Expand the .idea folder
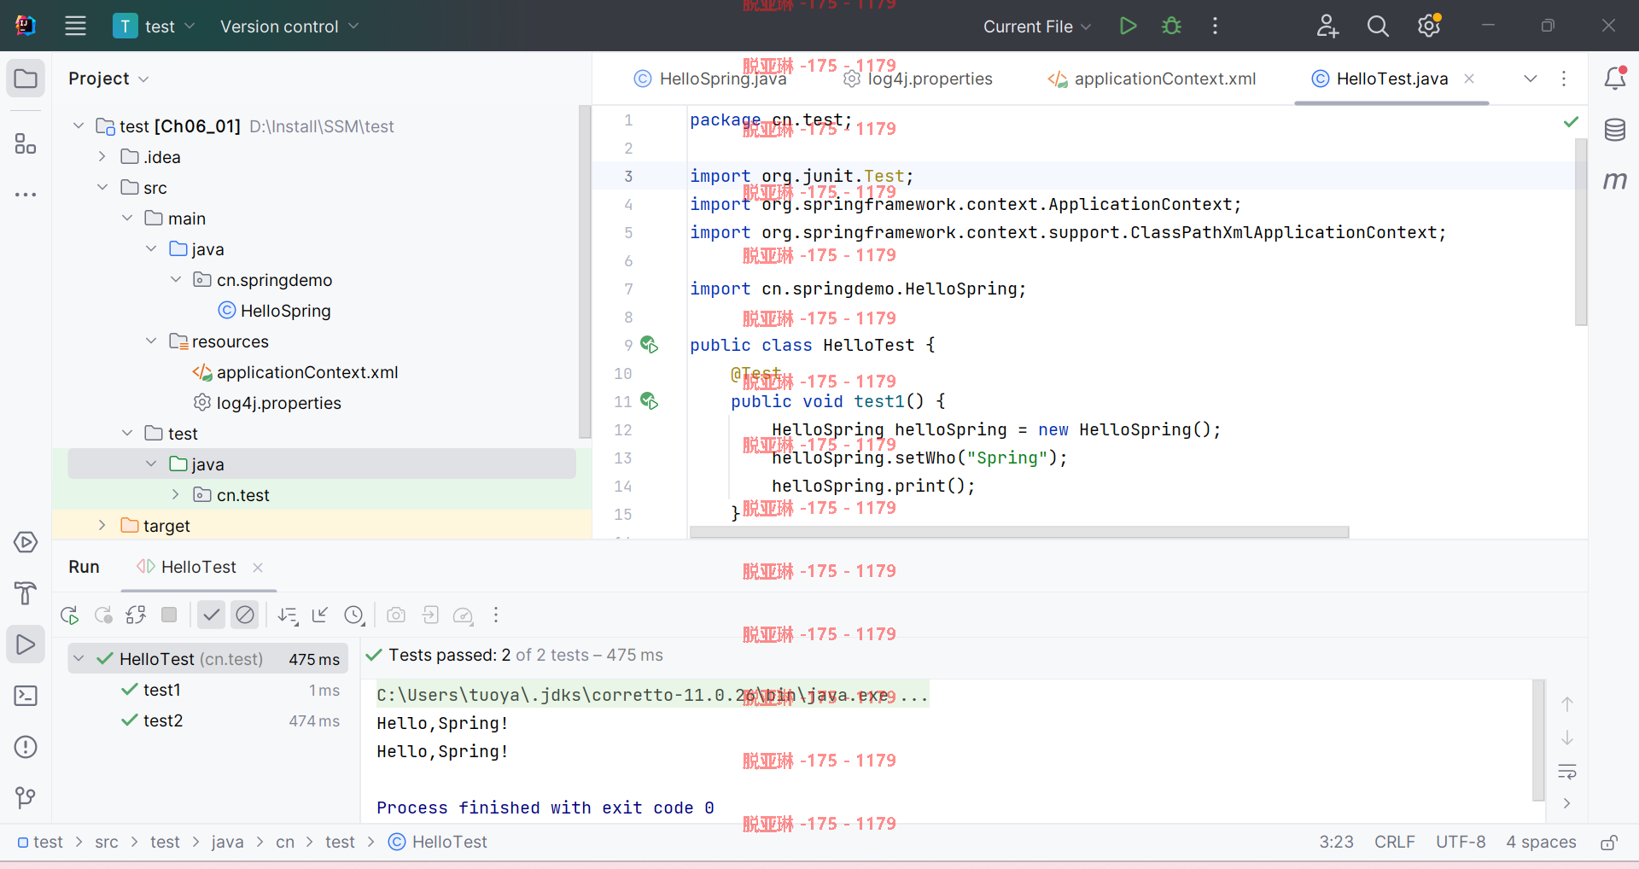The image size is (1639, 869). [102, 156]
